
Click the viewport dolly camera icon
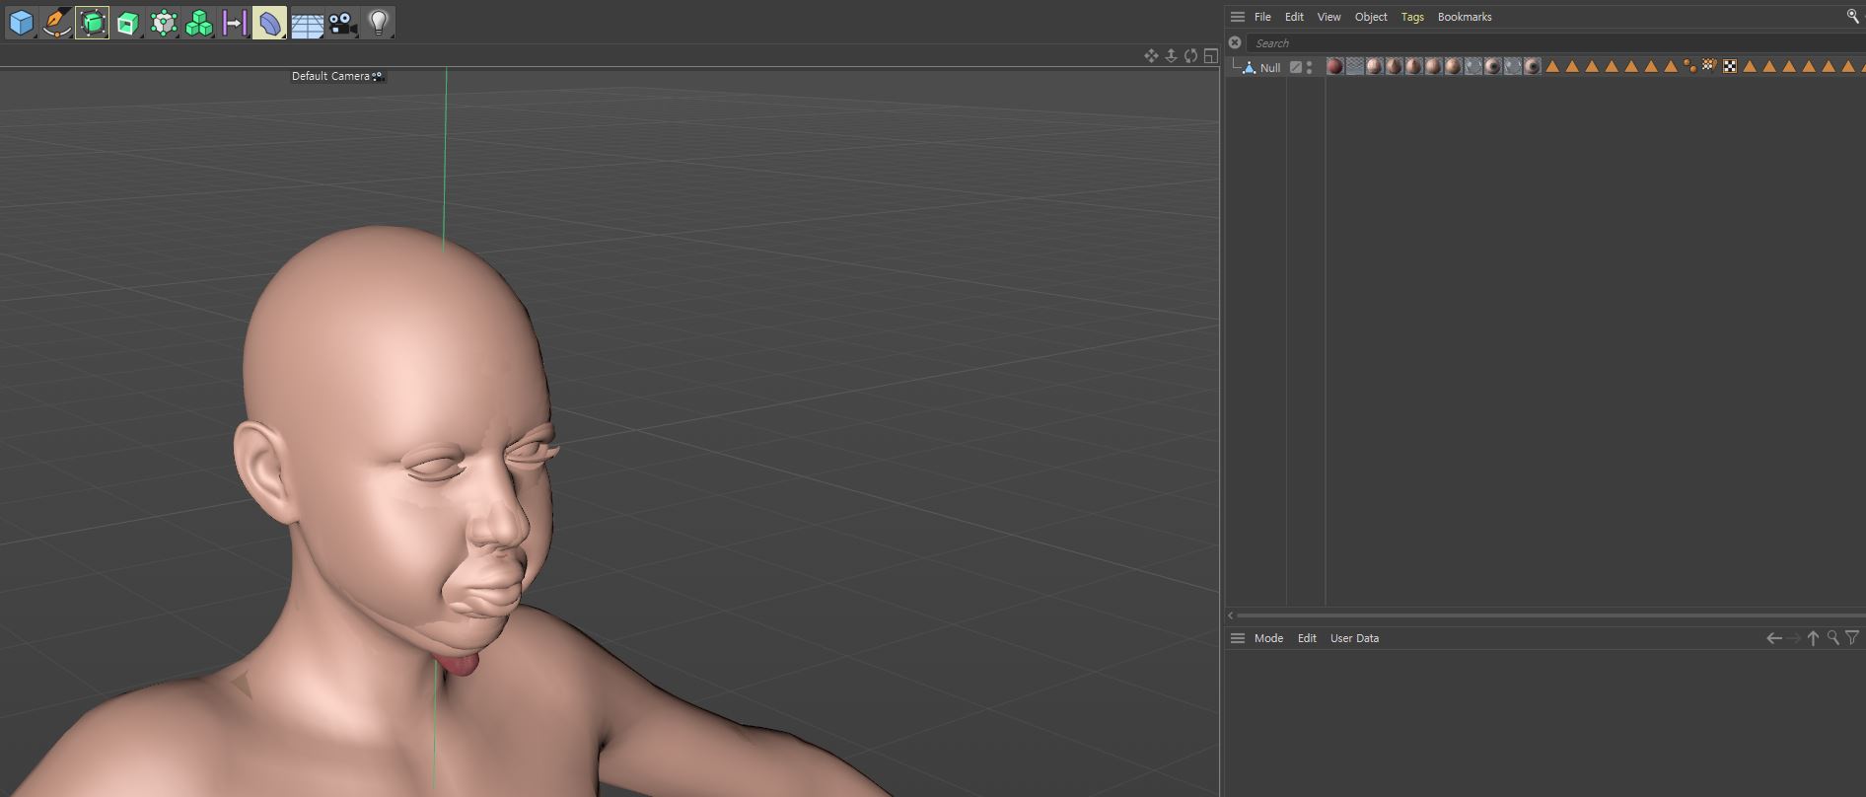coord(1171,55)
